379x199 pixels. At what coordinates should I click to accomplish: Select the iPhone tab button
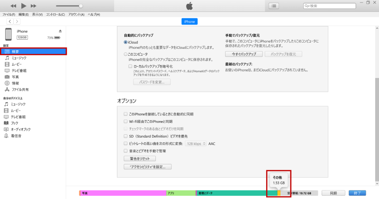(189, 21)
